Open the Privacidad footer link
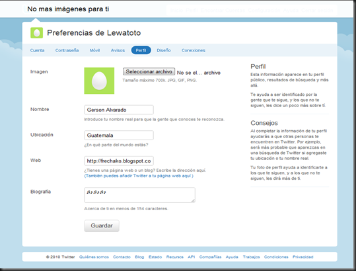This screenshot has height=271, width=356. pos(303,257)
